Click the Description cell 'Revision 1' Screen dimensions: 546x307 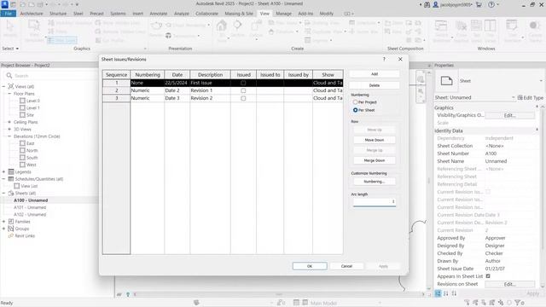coord(210,90)
